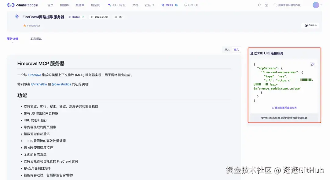
Task: Open the 模型库 menu item
Action: 64,5
